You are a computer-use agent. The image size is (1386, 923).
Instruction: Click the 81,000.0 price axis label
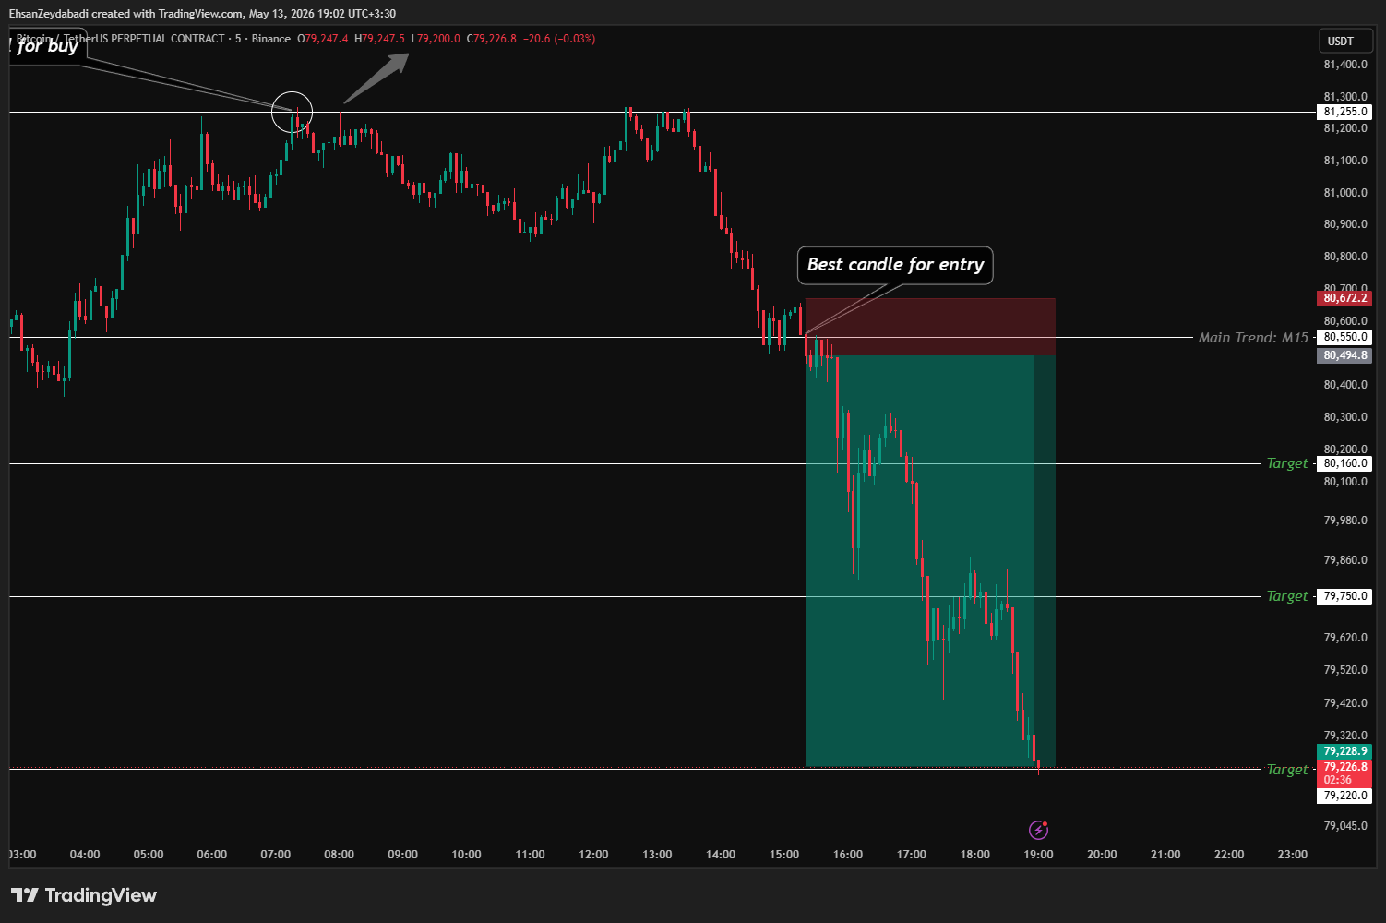coord(1345,193)
